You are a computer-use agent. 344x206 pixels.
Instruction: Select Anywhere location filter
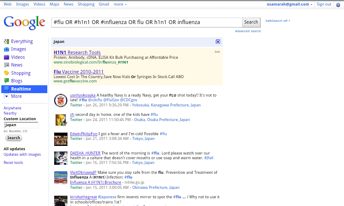click(x=12, y=108)
